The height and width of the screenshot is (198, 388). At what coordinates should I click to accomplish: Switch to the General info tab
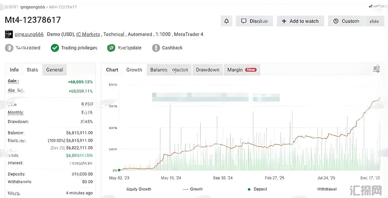[54, 70]
